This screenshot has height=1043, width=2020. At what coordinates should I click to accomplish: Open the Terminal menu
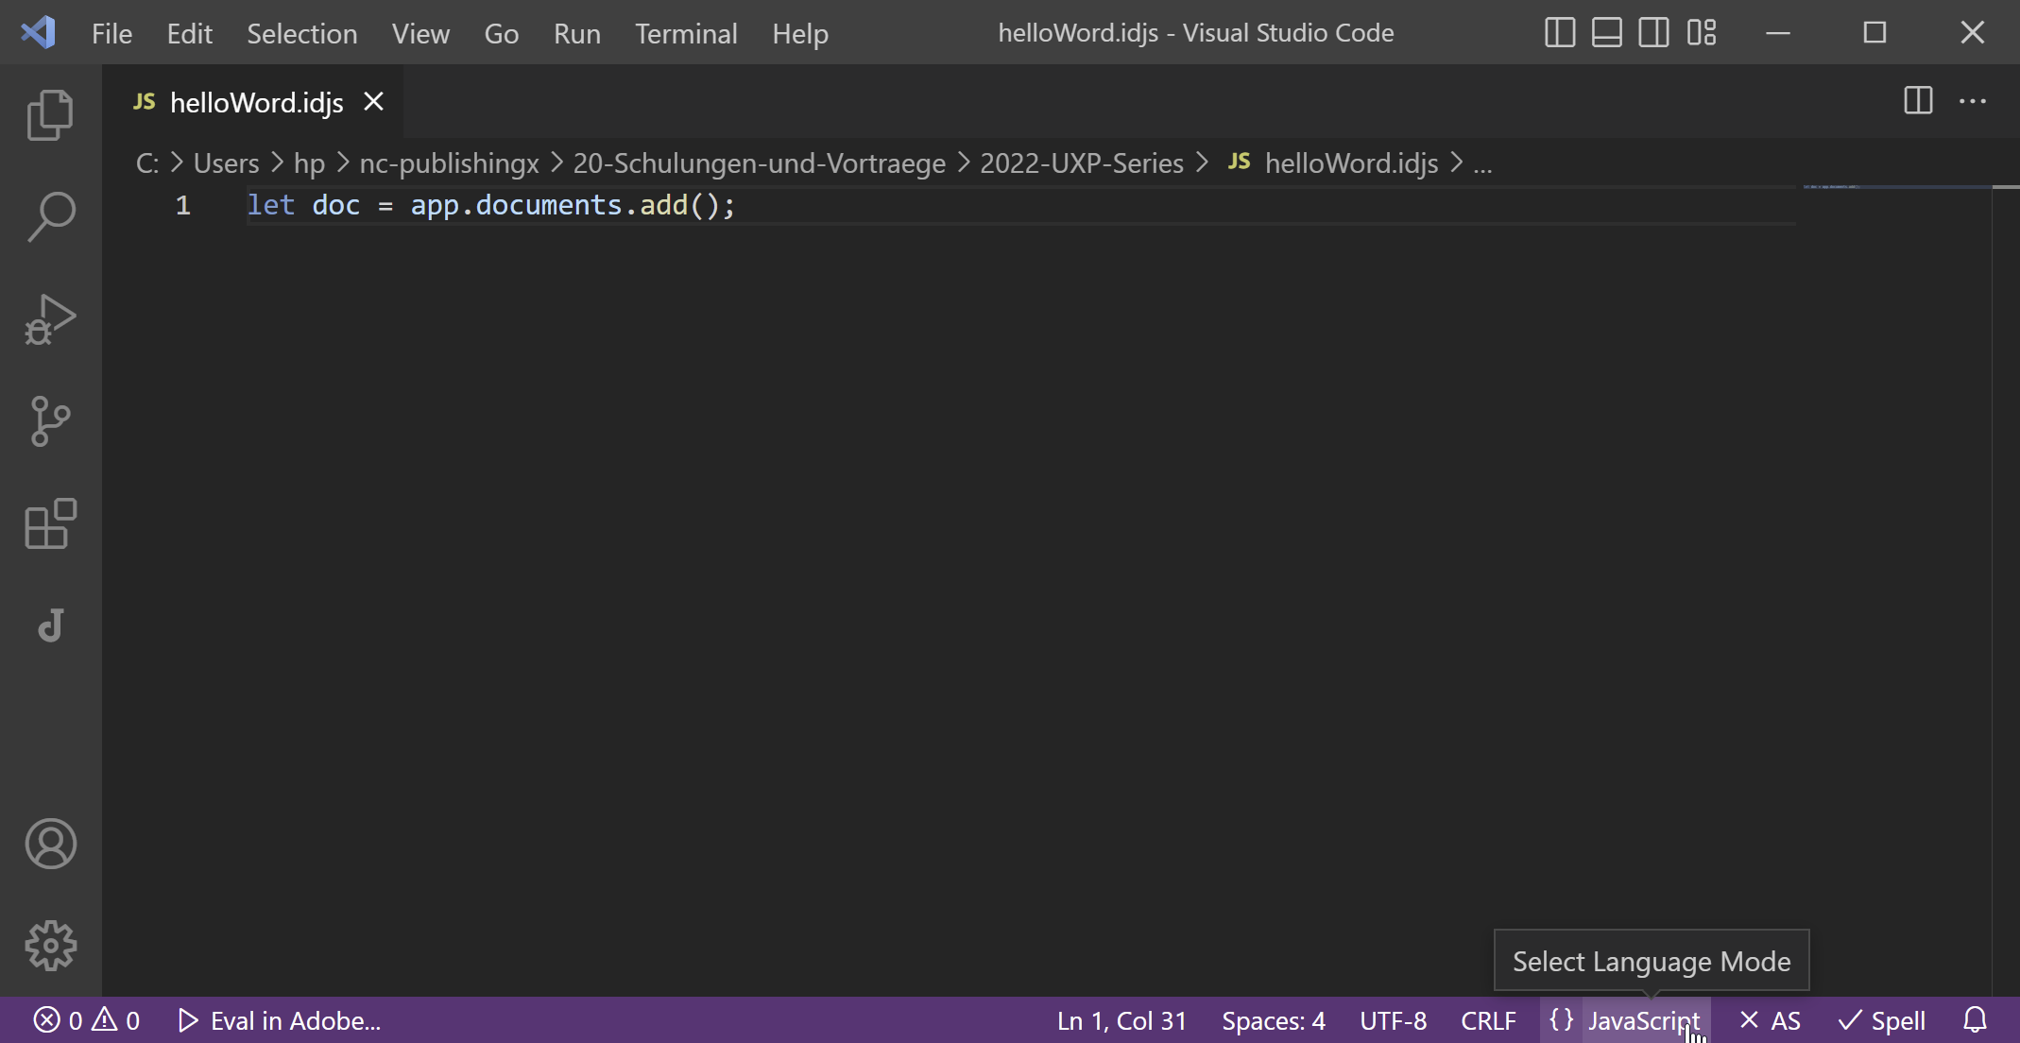pos(686,33)
